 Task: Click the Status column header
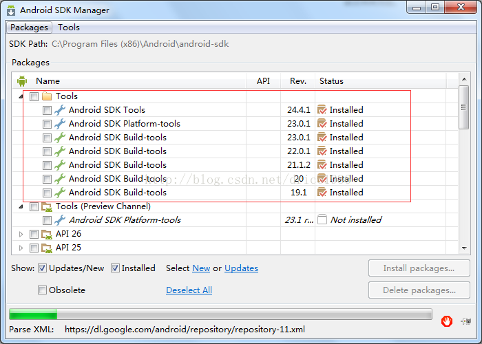click(x=381, y=81)
